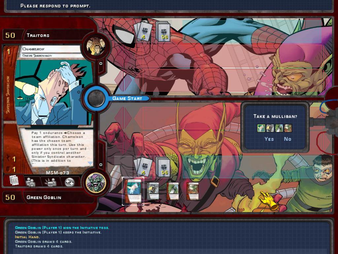Click the Chameleon card cost number 1
Viewport: 338px width, 254px height.
coord(9,52)
